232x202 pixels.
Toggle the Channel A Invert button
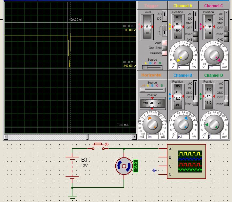pyautogui.click(x=196, y=34)
